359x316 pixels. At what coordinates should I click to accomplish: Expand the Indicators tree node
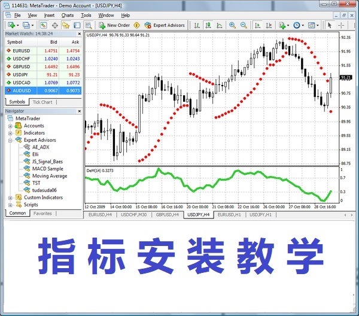[10, 133]
